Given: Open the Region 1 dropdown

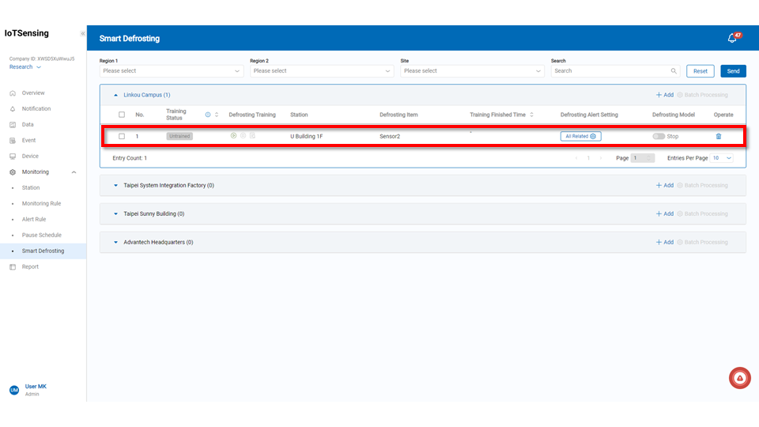Looking at the screenshot, I should [x=171, y=71].
